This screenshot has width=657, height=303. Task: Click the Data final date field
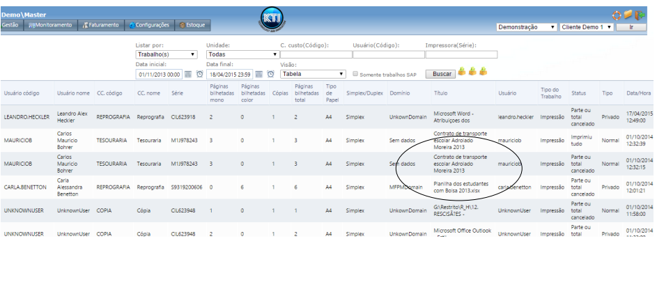click(x=230, y=75)
